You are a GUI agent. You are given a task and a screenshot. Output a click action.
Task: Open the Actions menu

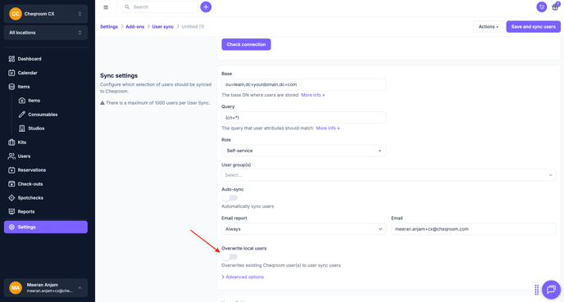(488, 26)
